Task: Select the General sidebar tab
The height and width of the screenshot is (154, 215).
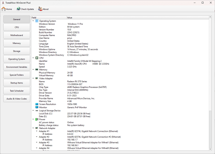Action: tap(16, 19)
